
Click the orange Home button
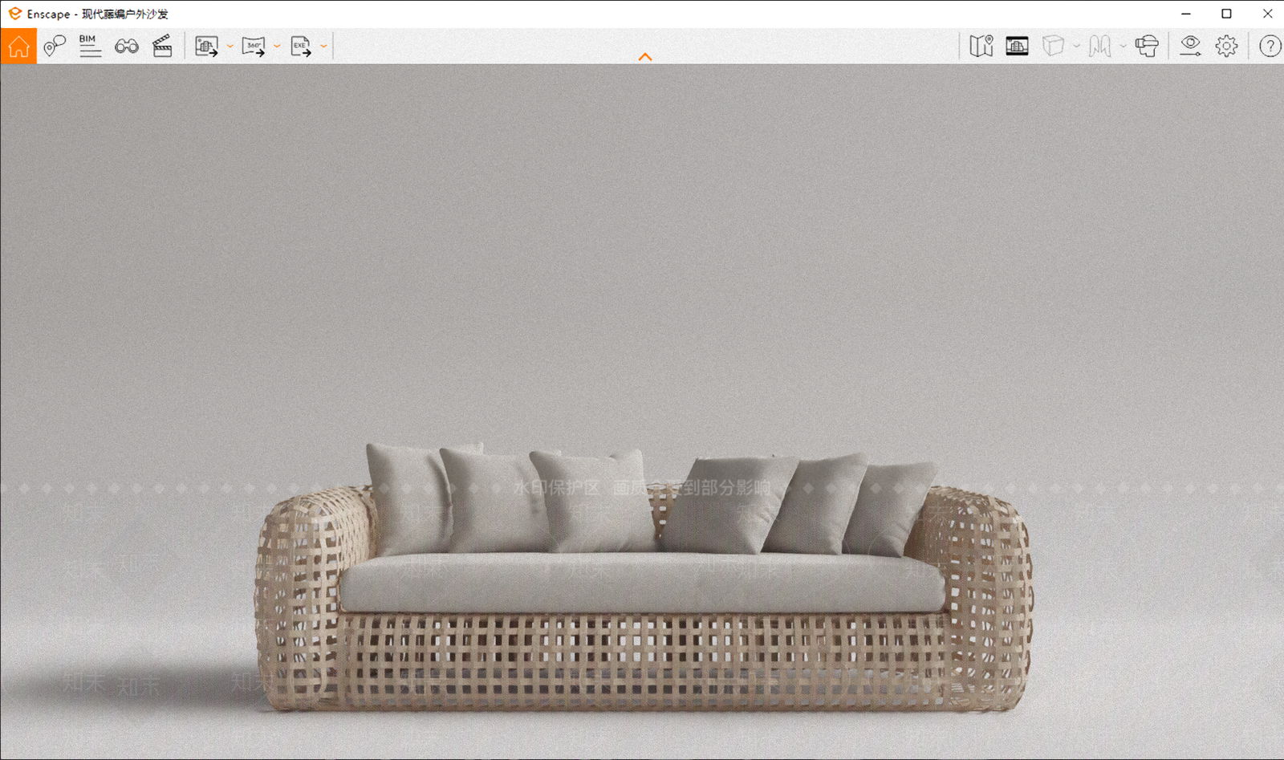click(x=18, y=46)
